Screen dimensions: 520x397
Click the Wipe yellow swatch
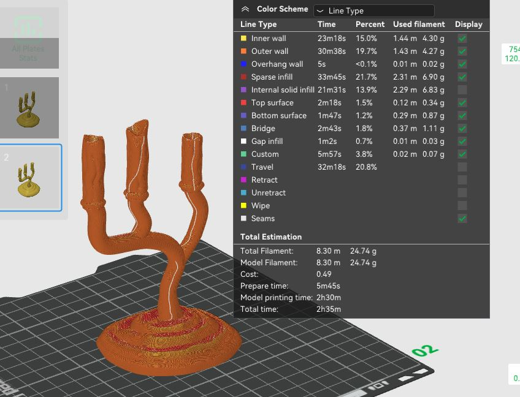(x=243, y=205)
